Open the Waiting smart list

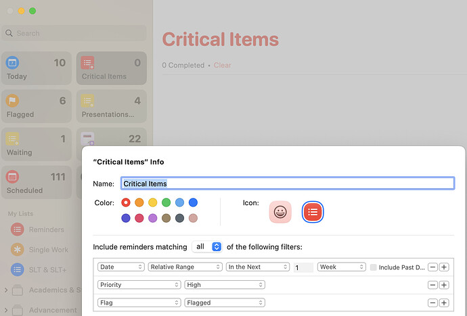point(37,144)
